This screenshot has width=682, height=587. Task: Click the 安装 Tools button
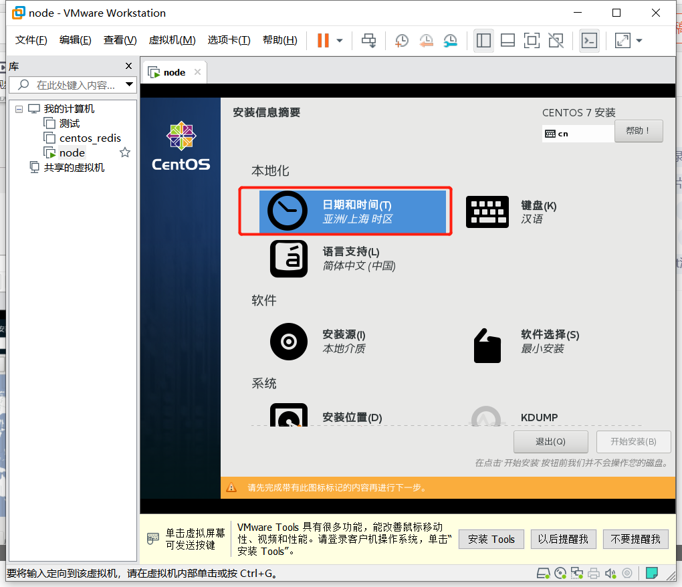[x=491, y=539]
